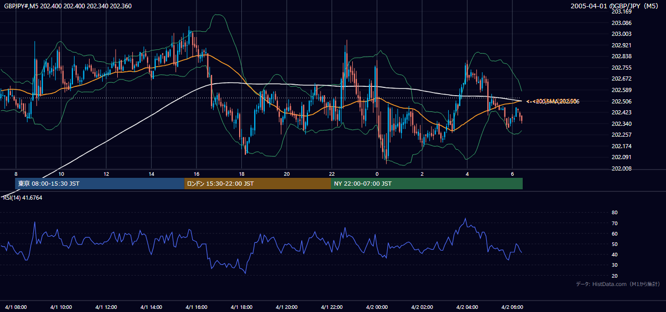Click the RSI scale value 30
This screenshot has height=312, width=666.
[x=614, y=265]
